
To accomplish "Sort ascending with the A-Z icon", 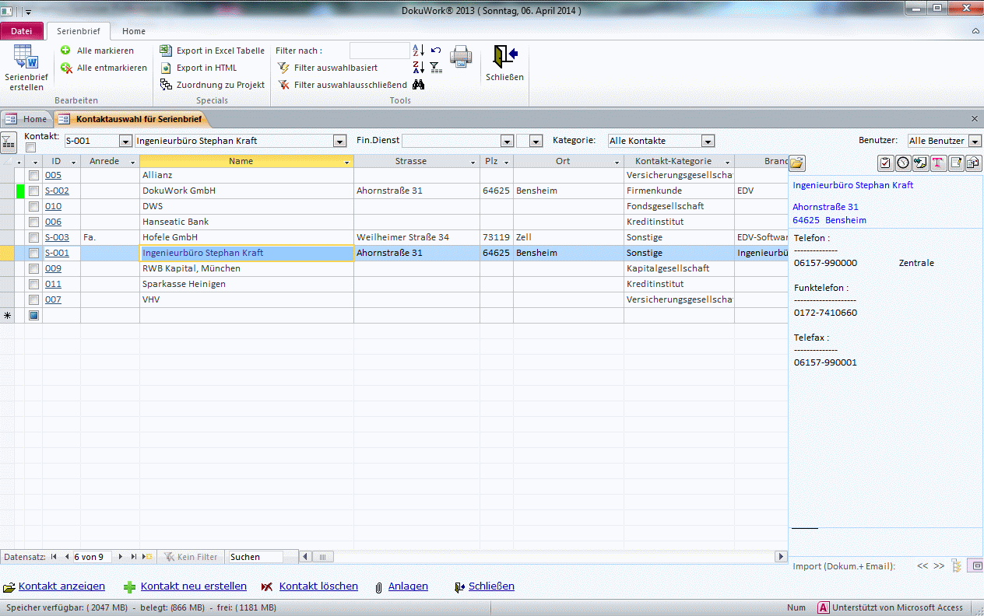I will pos(418,51).
